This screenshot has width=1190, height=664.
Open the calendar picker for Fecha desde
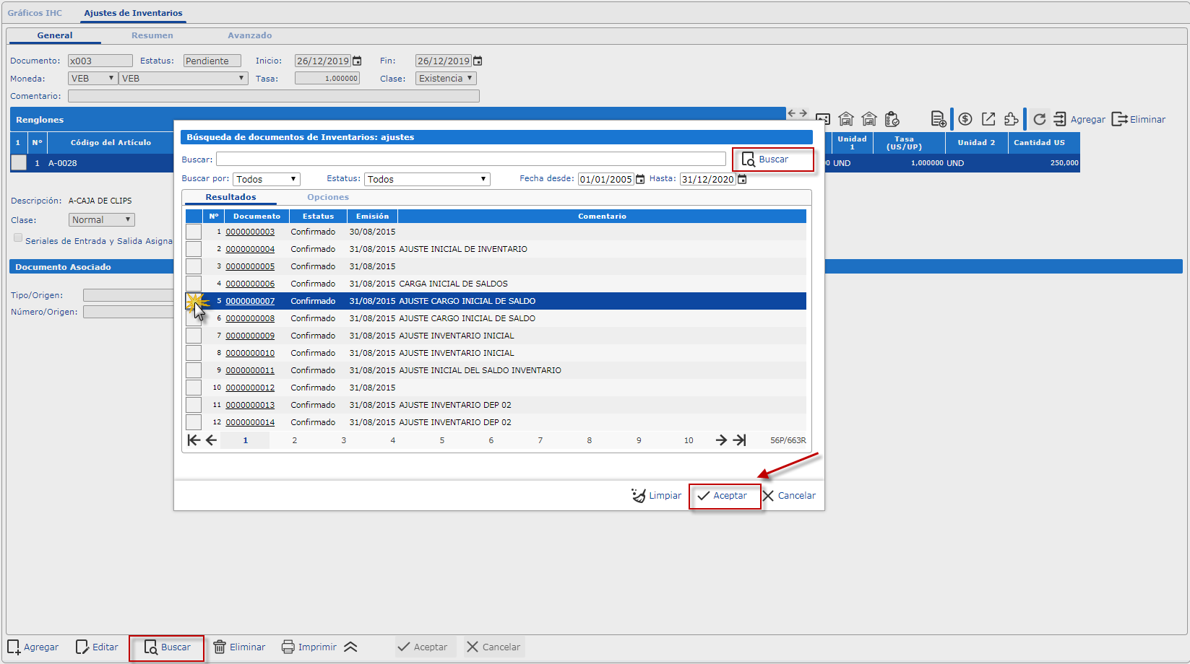(640, 180)
